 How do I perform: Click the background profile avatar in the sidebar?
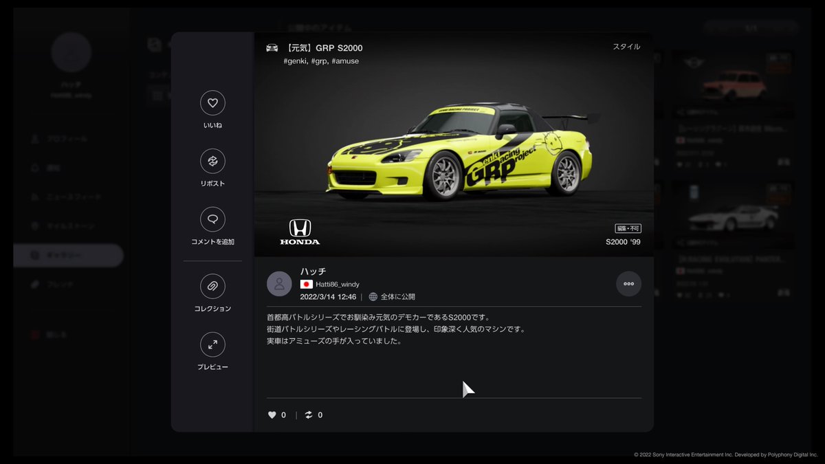point(71,52)
